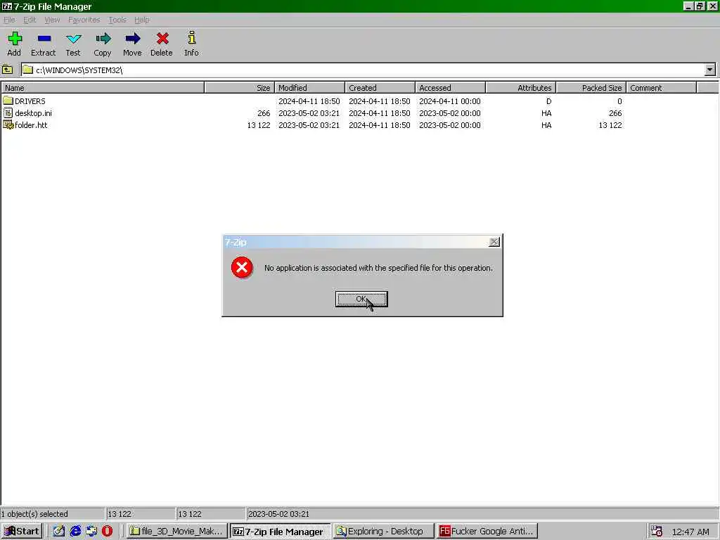Click the SYSTEM32 path address field
720x540 pixels.
[x=363, y=70]
